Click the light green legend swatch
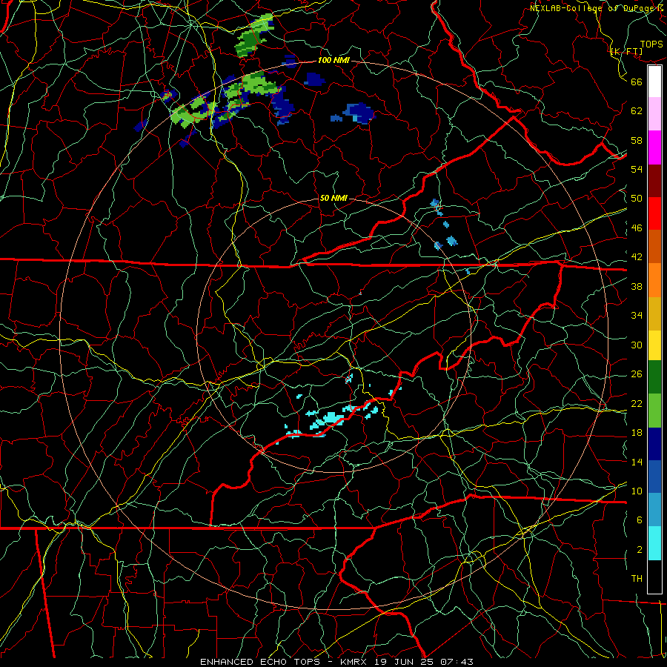 [x=654, y=411]
